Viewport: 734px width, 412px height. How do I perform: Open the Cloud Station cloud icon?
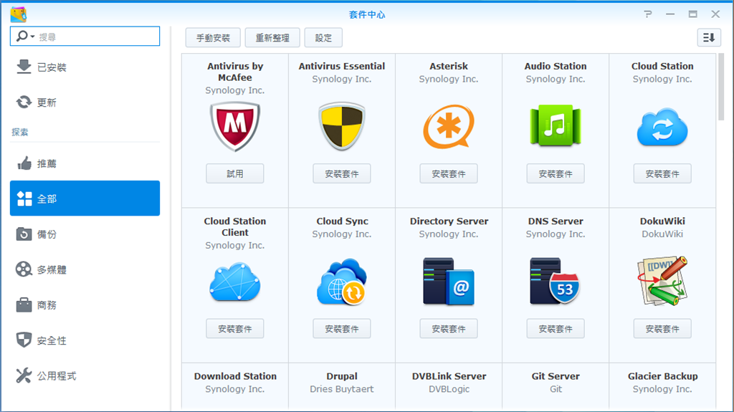click(662, 127)
